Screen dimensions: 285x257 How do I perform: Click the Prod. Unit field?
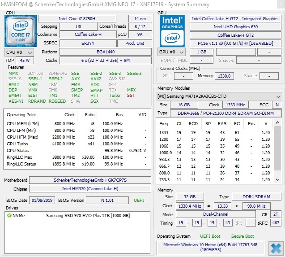pyautogui.click(x=135, y=43)
